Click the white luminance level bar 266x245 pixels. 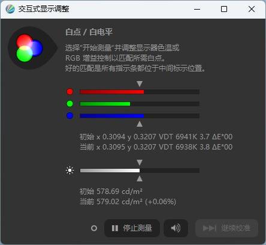pyautogui.click(x=140, y=171)
